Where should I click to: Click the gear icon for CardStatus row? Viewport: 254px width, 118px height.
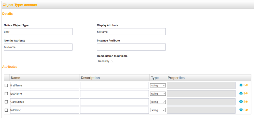(x=241, y=102)
